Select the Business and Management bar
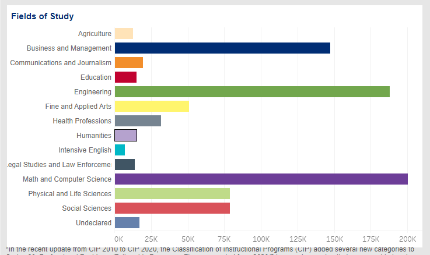This screenshot has height=255, width=430. click(222, 48)
